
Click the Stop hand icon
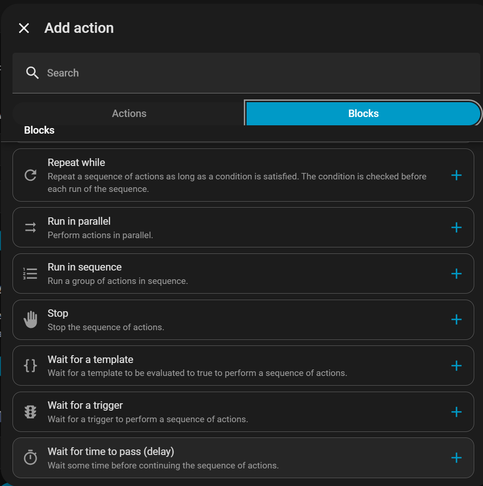[x=31, y=320]
